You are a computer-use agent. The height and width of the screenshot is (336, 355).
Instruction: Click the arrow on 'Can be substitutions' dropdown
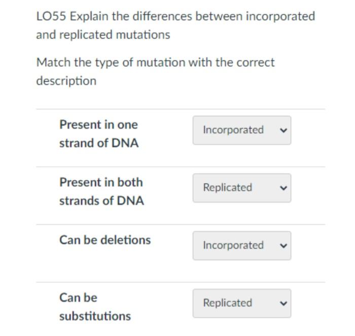283,303
